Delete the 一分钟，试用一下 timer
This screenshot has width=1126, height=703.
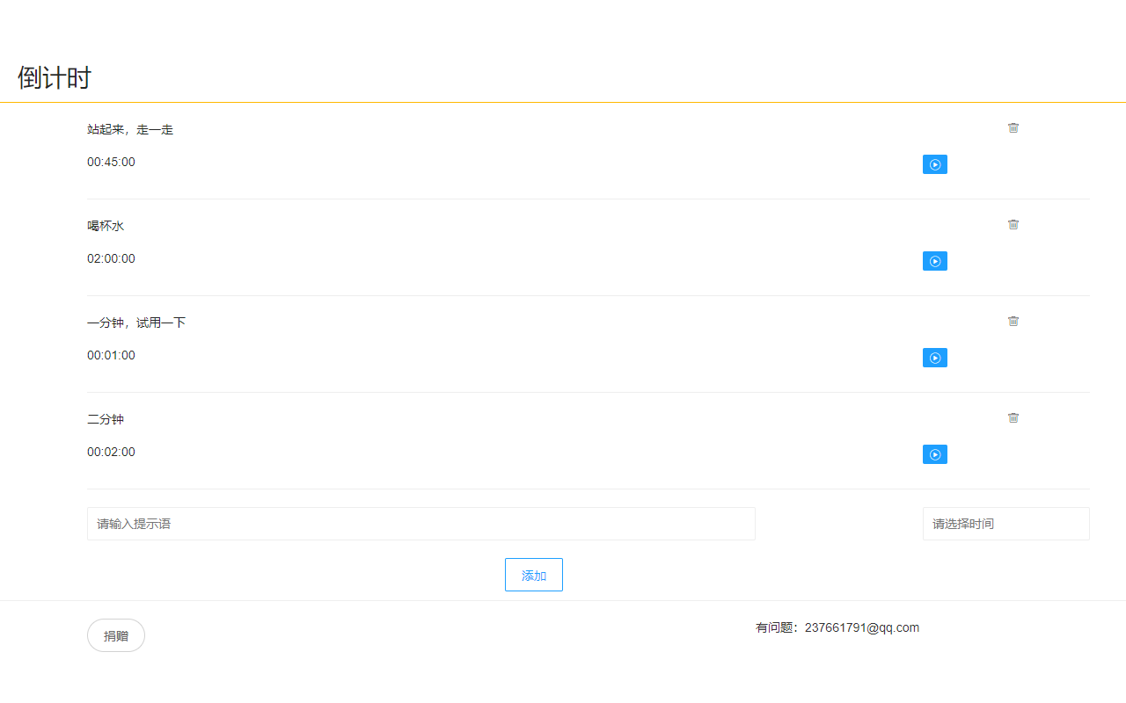[x=1013, y=321]
